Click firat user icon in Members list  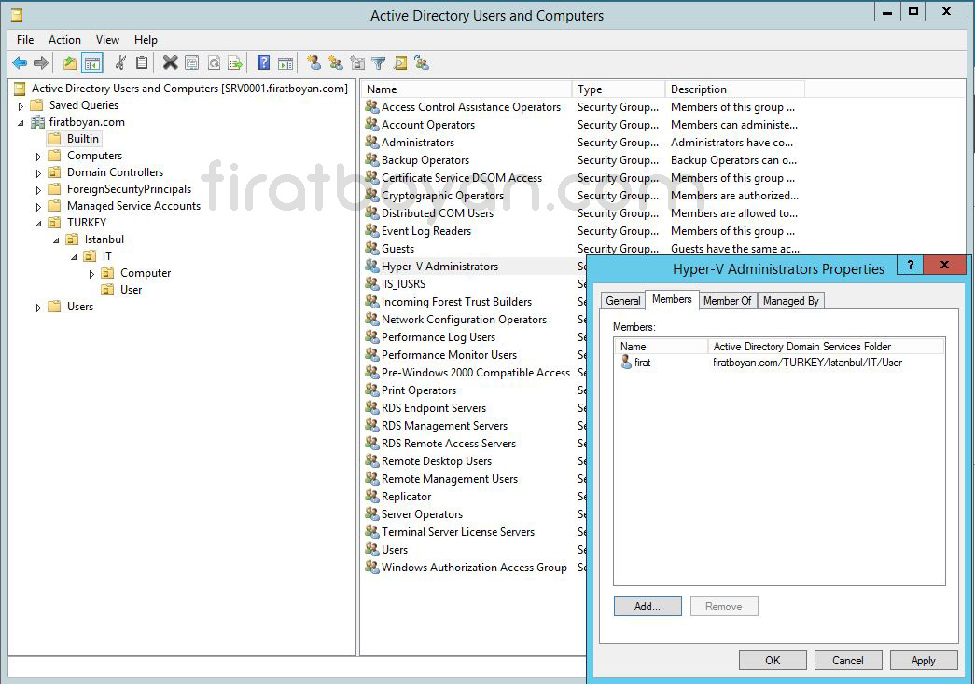tap(626, 363)
